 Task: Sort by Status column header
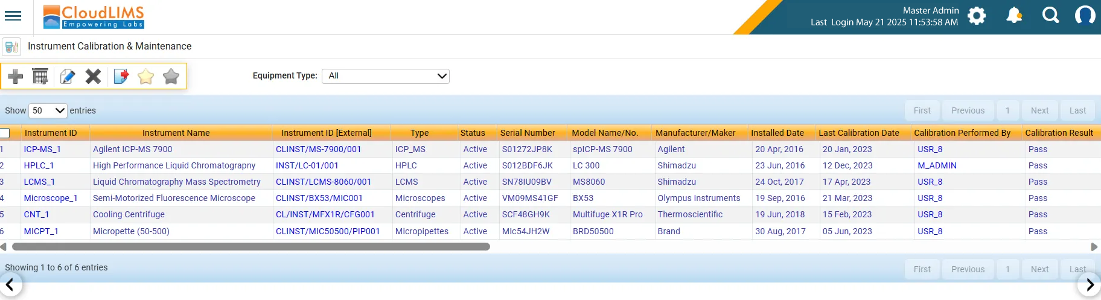click(x=473, y=133)
